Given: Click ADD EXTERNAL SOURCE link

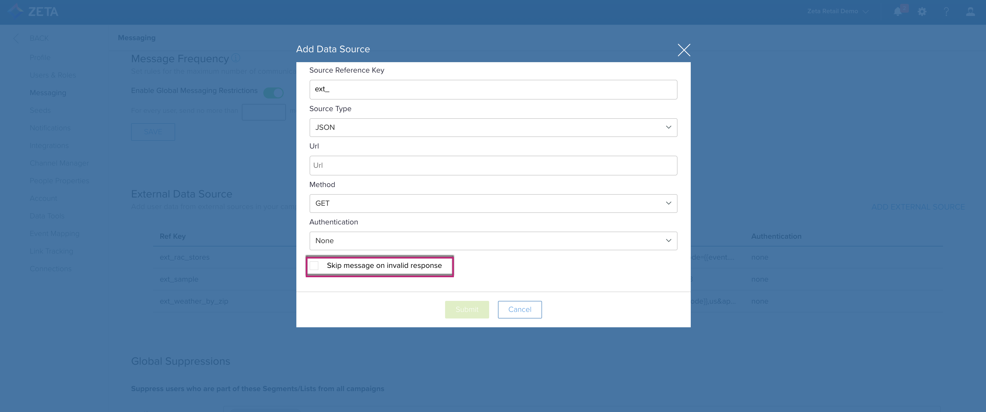Looking at the screenshot, I should (918, 207).
